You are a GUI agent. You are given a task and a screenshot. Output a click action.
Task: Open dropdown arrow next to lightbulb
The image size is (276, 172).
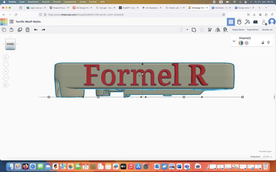coord(187,30)
